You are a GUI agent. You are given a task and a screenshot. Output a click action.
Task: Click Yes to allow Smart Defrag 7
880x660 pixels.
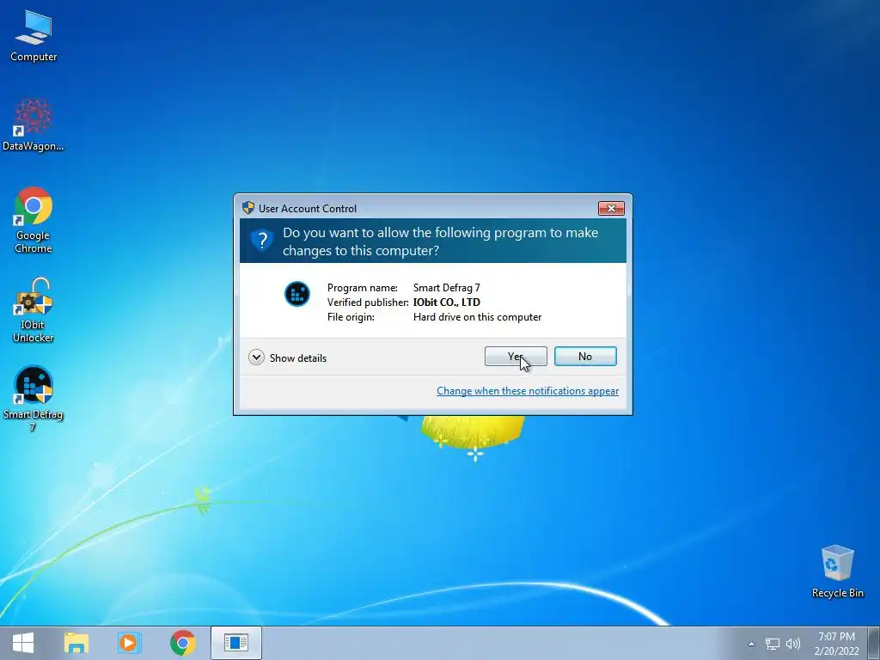(516, 357)
